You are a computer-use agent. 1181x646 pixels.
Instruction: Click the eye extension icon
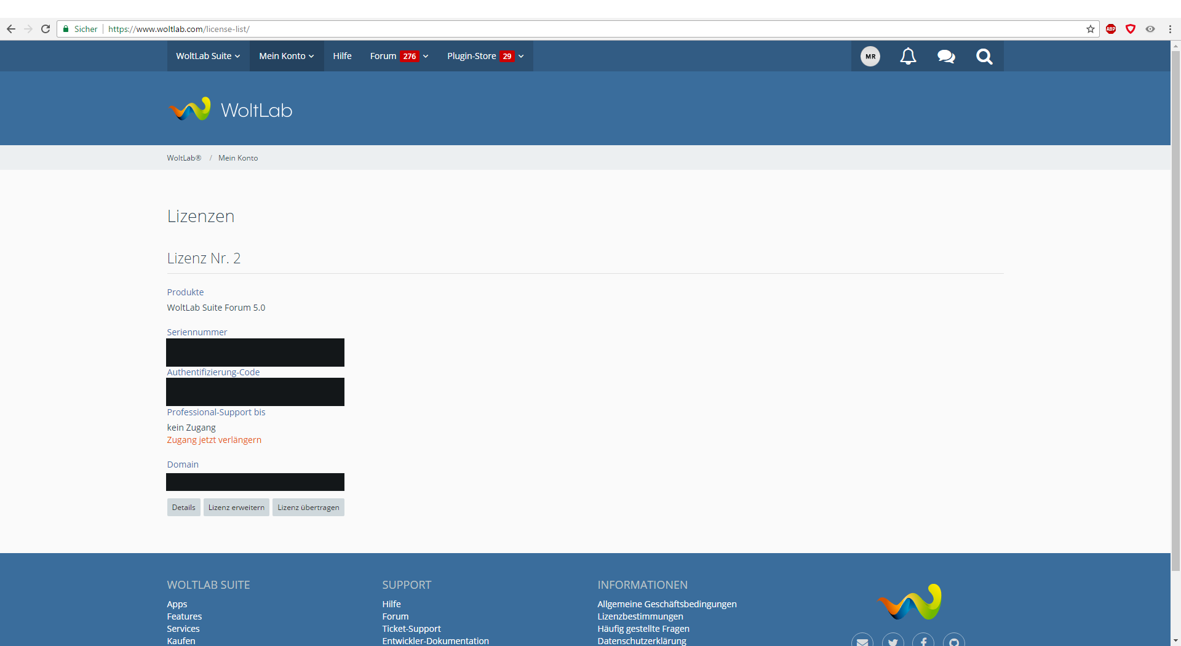click(x=1150, y=29)
